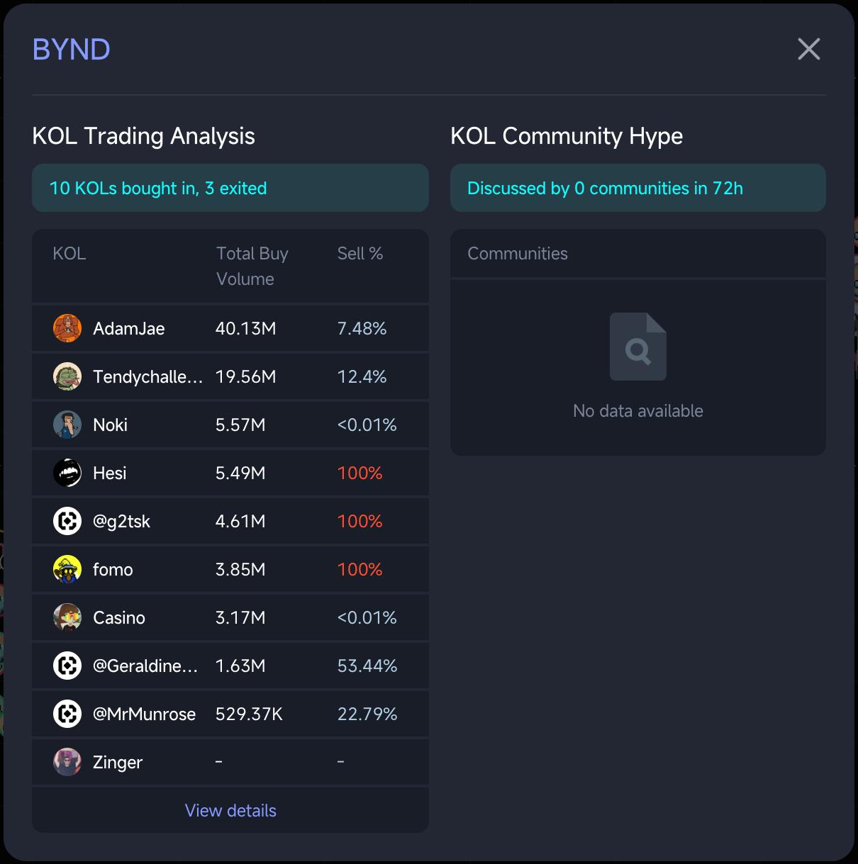858x864 pixels.
Task: Click Casino's profile avatar
Action: tap(67, 617)
